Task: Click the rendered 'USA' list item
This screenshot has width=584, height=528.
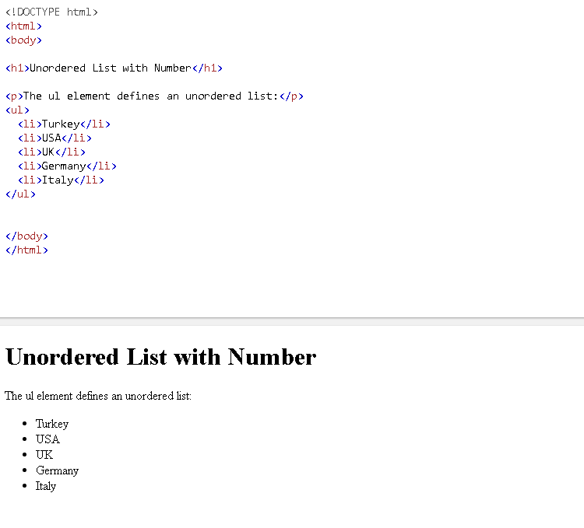Action: [x=47, y=439]
